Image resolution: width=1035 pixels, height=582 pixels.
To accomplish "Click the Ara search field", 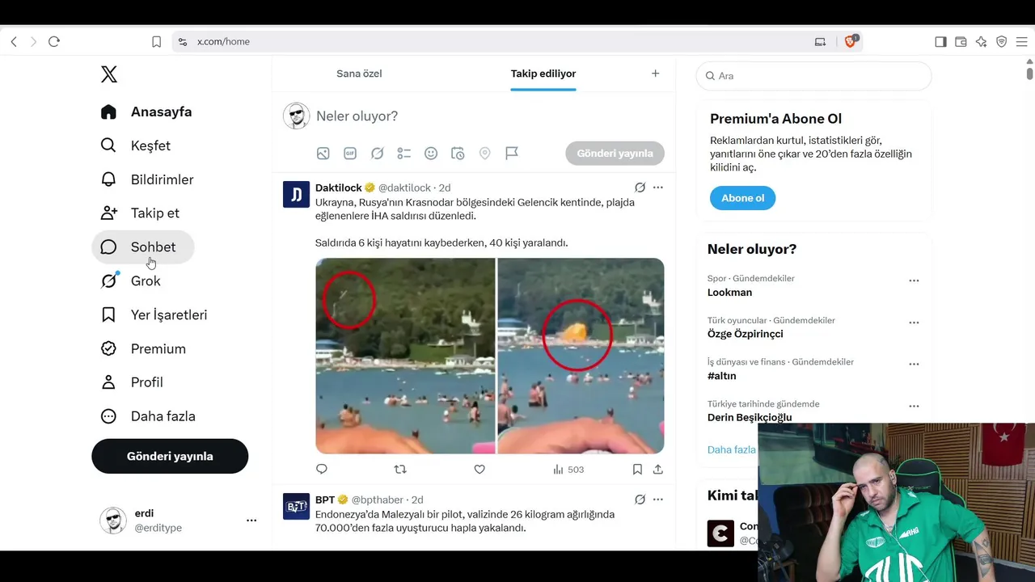I will tap(813, 76).
